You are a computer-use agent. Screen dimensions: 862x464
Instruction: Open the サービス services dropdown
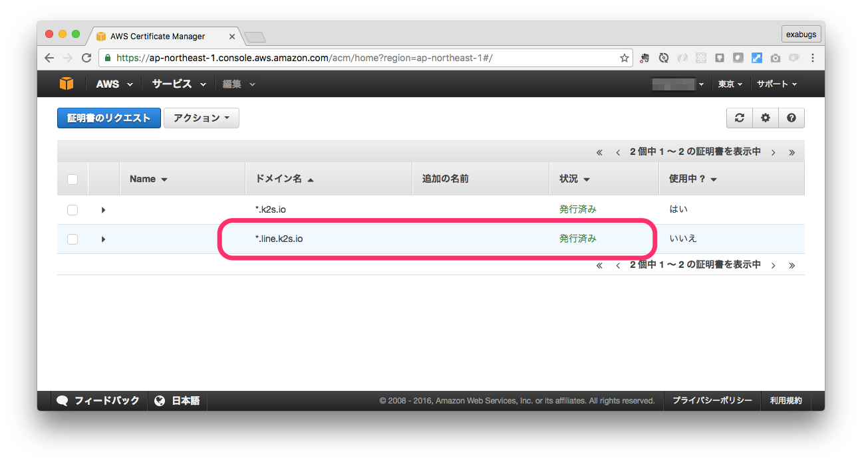pyautogui.click(x=178, y=84)
